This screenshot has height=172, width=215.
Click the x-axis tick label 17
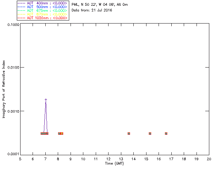pos(171,159)
